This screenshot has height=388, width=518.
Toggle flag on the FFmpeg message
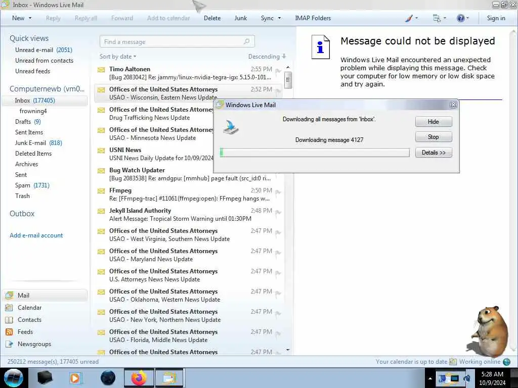278,192
